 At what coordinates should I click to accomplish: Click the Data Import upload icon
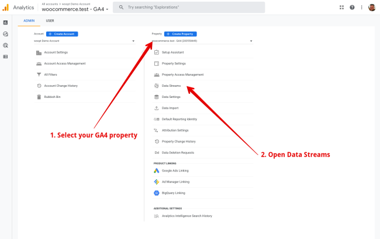tap(157, 108)
